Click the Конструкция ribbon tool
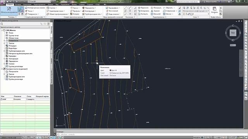 tap(89, 11)
